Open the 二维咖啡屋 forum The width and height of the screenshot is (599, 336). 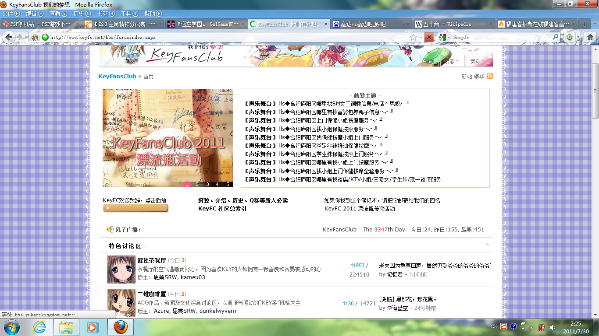151,294
